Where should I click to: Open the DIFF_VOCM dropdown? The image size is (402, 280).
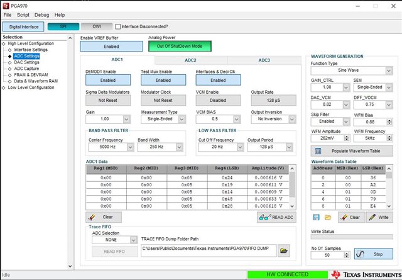pyautogui.click(x=389, y=104)
